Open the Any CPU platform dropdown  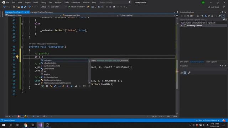[59, 7]
